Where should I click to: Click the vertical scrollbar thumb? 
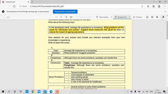167,30
